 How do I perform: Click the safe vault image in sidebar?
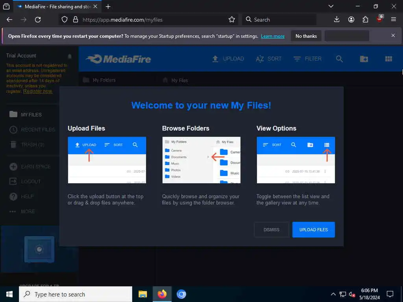[x=39, y=250]
